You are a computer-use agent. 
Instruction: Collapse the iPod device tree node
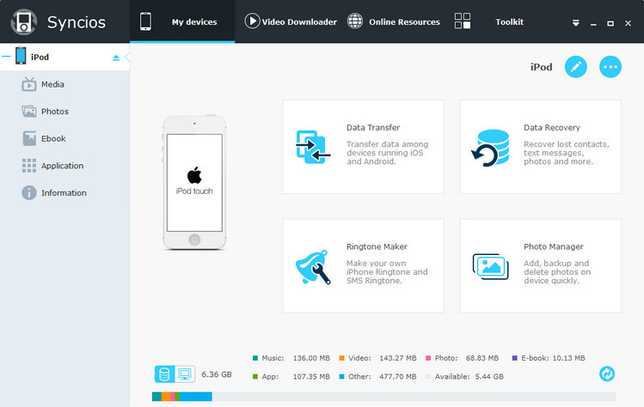click(6, 56)
